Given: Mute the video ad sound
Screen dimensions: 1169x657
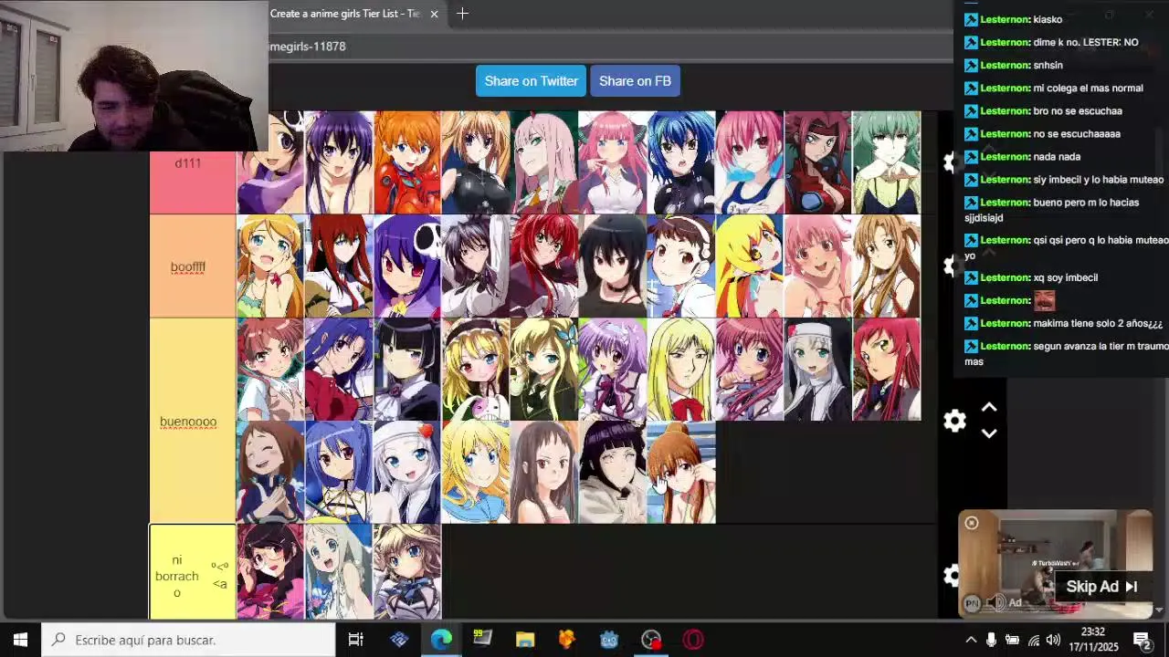Looking at the screenshot, I should (x=995, y=602).
